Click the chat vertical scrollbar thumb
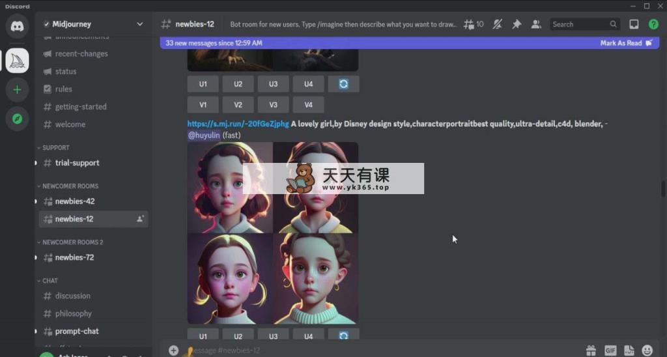667x357 pixels. pyautogui.click(x=662, y=189)
